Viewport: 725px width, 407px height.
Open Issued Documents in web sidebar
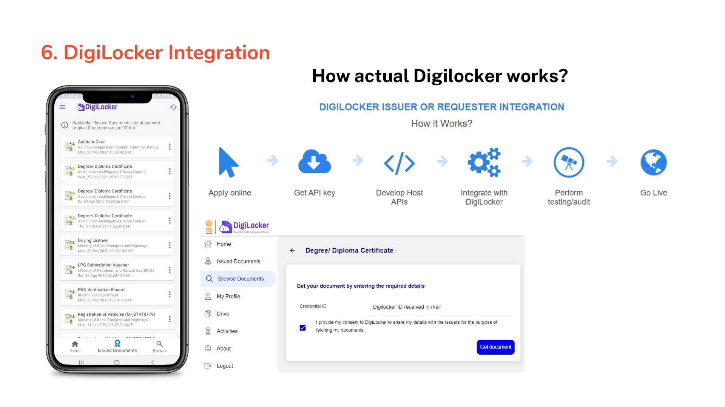(238, 262)
